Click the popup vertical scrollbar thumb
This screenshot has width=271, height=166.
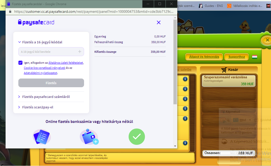pos(175,62)
